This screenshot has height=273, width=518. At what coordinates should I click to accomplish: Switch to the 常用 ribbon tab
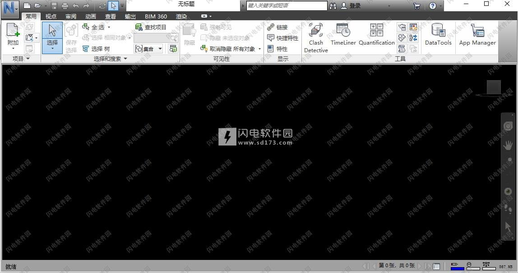31,16
